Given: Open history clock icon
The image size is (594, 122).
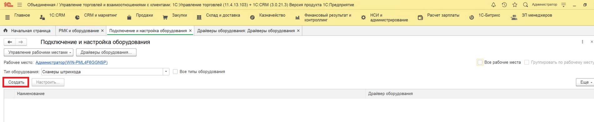Looking at the screenshot, I should [x=504, y=5].
